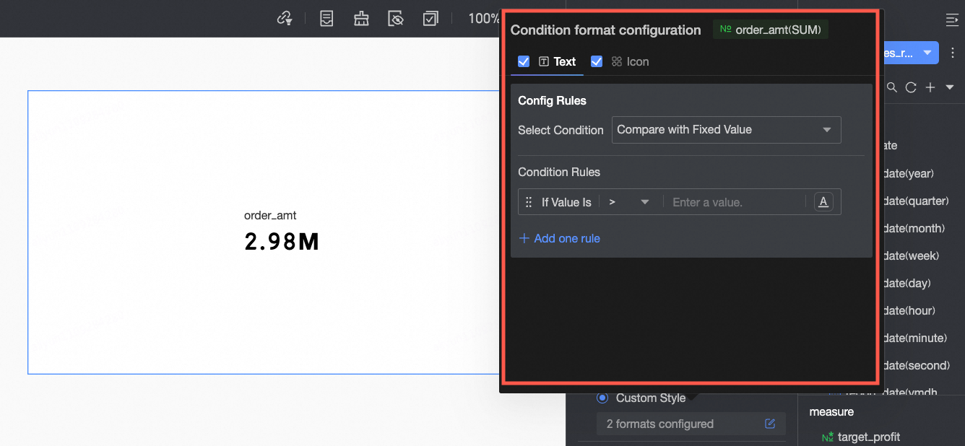Open the greater-than operator dropdown
Image resolution: width=965 pixels, height=446 pixels.
[629, 202]
